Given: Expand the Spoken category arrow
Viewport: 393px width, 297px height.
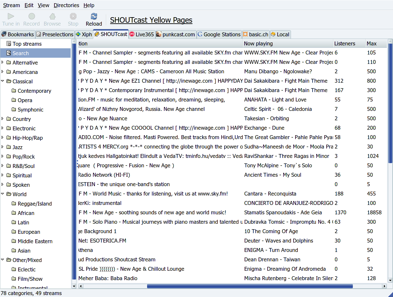Looking at the screenshot, I should click(3, 184).
